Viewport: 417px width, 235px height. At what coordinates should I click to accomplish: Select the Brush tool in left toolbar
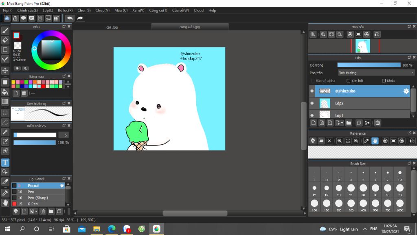[x=5, y=30]
